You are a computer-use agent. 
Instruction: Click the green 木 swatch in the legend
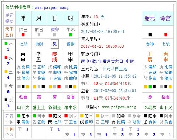(6, 44)
